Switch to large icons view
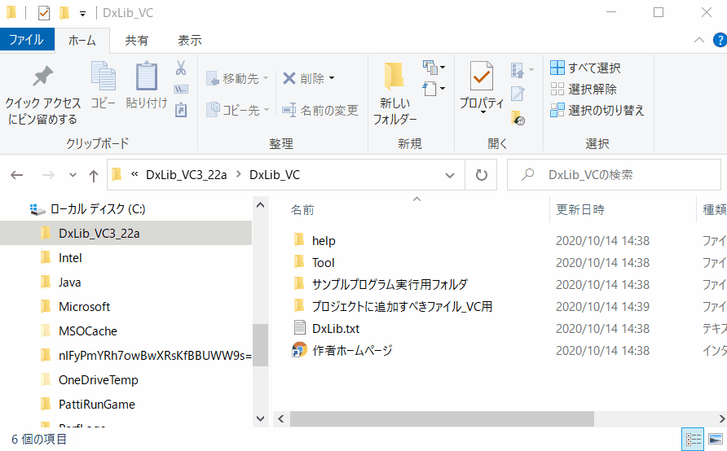Screen dimensions: 727x451 tap(716, 439)
